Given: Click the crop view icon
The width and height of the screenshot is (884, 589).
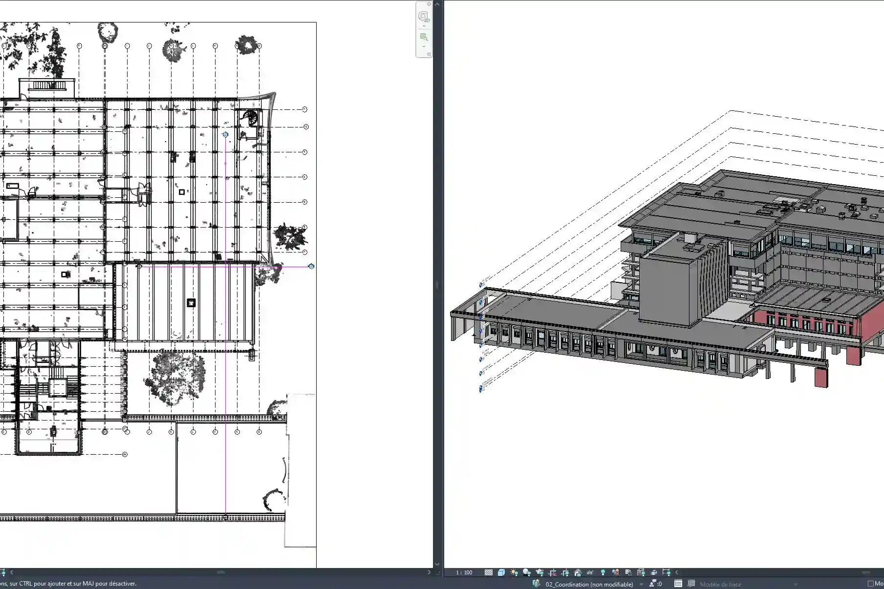Looking at the screenshot, I should pos(552,572).
